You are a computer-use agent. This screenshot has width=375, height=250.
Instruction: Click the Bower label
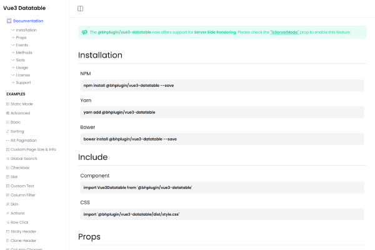coord(87,127)
